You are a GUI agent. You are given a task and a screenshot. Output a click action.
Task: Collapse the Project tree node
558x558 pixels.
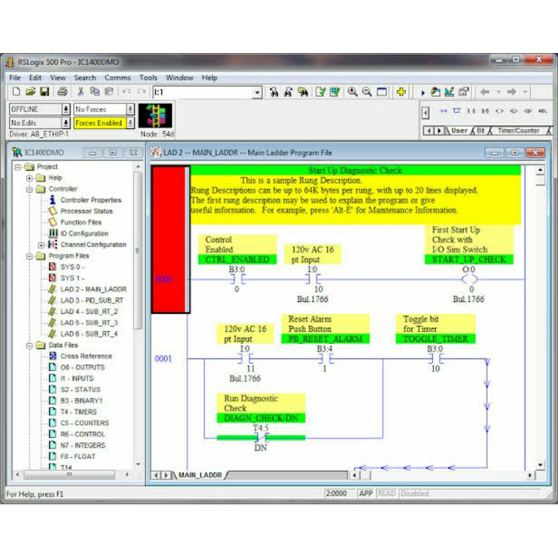[x=18, y=167]
